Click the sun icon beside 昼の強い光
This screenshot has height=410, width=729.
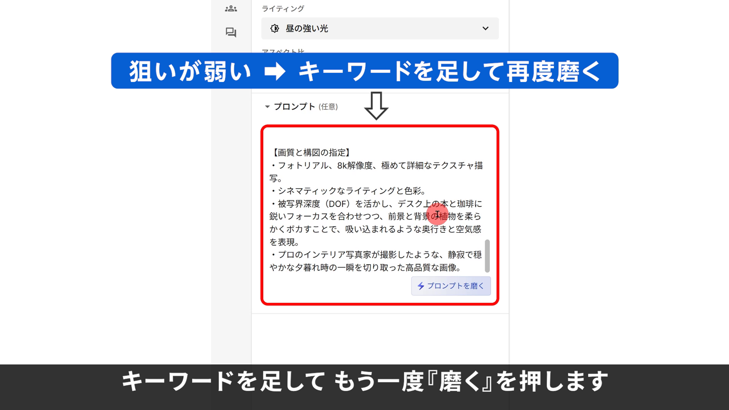tap(275, 28)
